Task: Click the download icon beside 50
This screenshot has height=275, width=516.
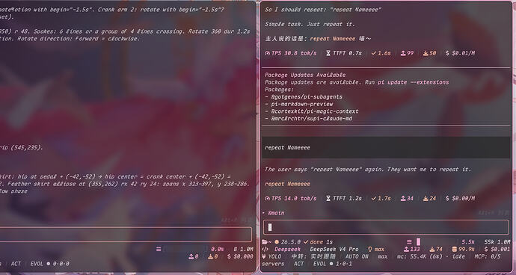Action: 426,53
